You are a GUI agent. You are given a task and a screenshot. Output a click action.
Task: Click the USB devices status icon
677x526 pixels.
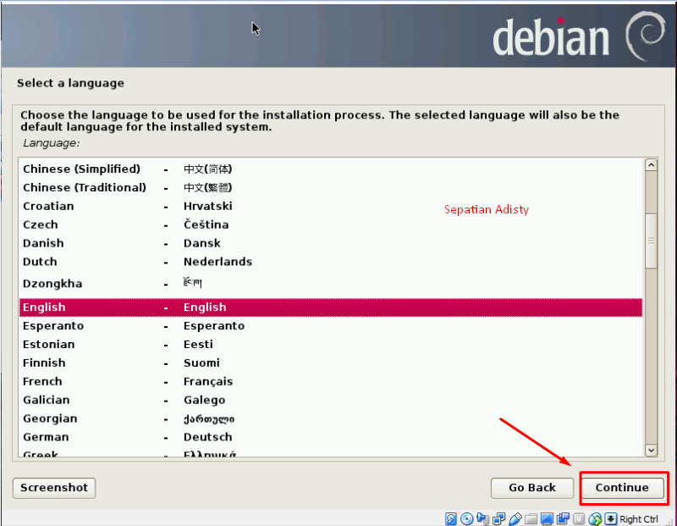(515, 518)
